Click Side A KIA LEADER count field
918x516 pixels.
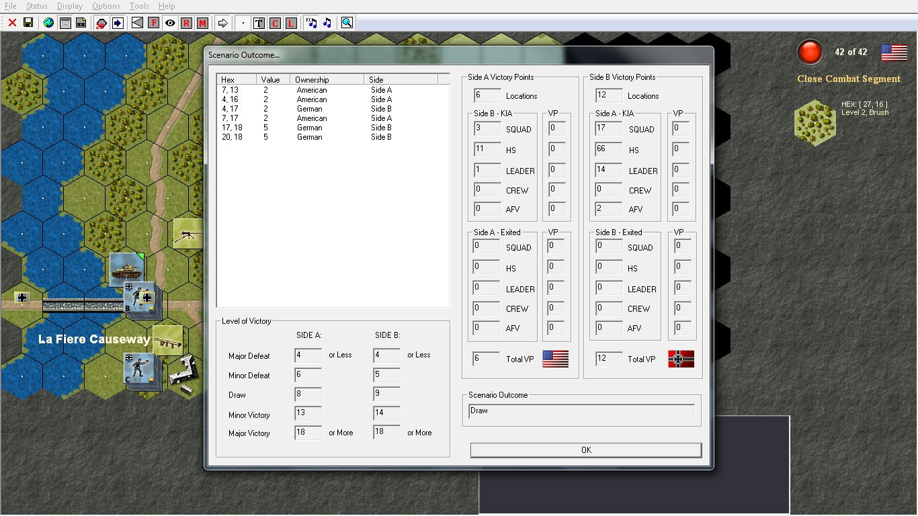(x=609, y=171)
